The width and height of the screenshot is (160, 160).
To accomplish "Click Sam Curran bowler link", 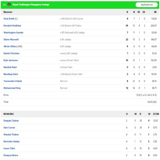I will tap(9, 128).
